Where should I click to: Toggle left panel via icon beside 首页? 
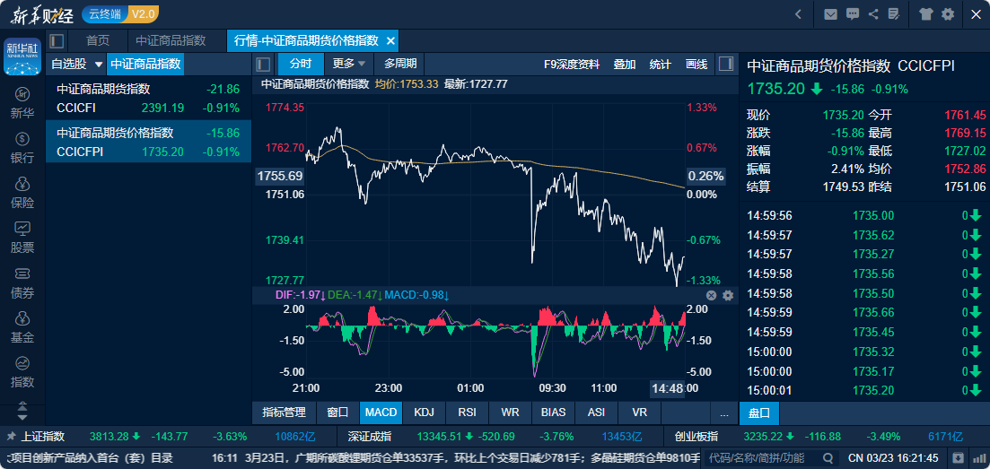57,41
